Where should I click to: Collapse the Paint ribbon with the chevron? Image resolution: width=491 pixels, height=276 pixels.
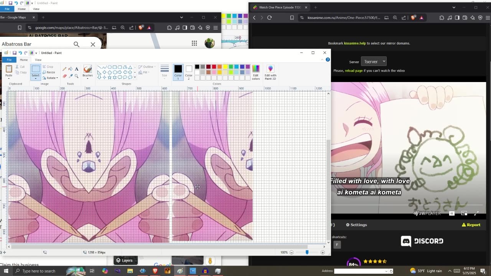[x=322, y=59]
